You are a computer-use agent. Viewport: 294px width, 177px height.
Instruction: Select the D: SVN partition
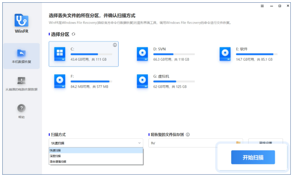point(166,54)
